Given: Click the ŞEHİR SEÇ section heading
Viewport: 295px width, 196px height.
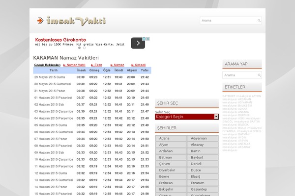Looking at the screenshot, I should [x=168, y=103].
